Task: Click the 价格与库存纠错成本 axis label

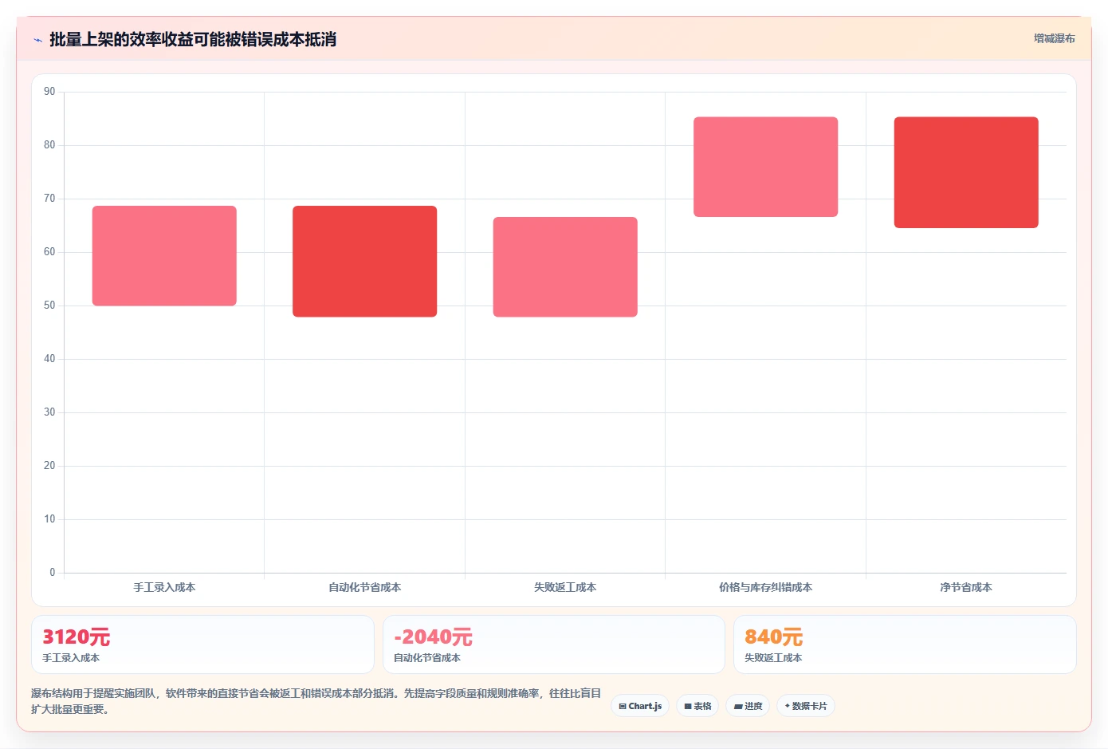Action: pos(765,587)
